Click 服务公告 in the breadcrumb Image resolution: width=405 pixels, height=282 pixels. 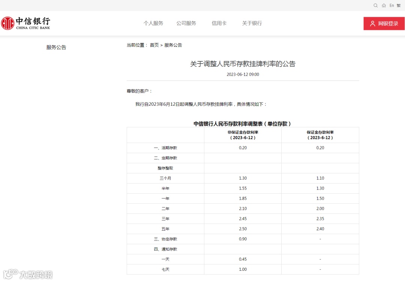[x=173, y=45]
